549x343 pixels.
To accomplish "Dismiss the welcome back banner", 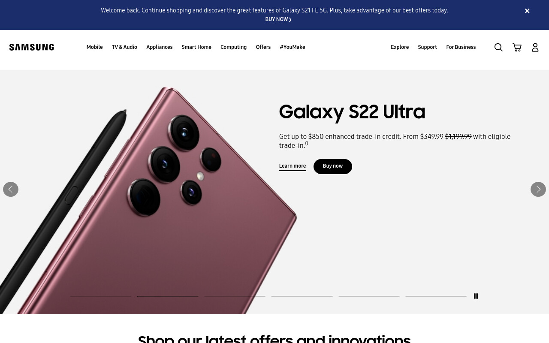I will [x=527, y=11].
